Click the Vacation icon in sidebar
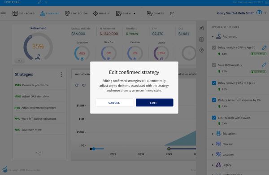 (218, 154)
